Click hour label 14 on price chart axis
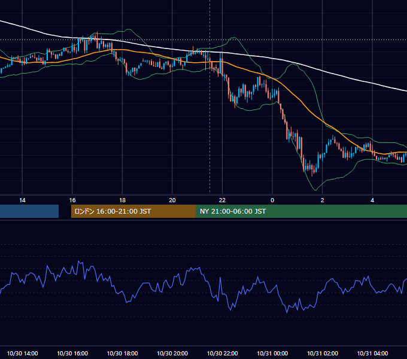The image size is (407, 359). (22, 200)
